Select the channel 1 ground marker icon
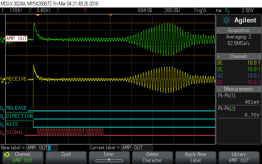Screen dimensions: 262x164 click(3, 79)
